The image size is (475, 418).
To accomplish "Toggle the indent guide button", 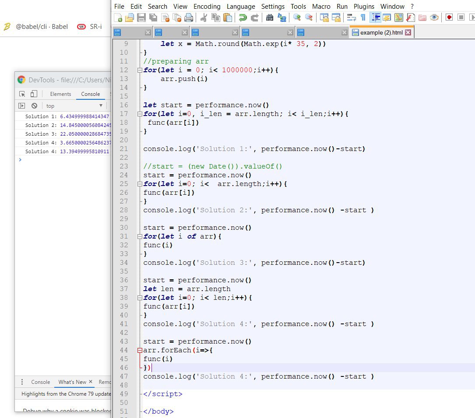I will pyautogui.click(x=375, y=18).
